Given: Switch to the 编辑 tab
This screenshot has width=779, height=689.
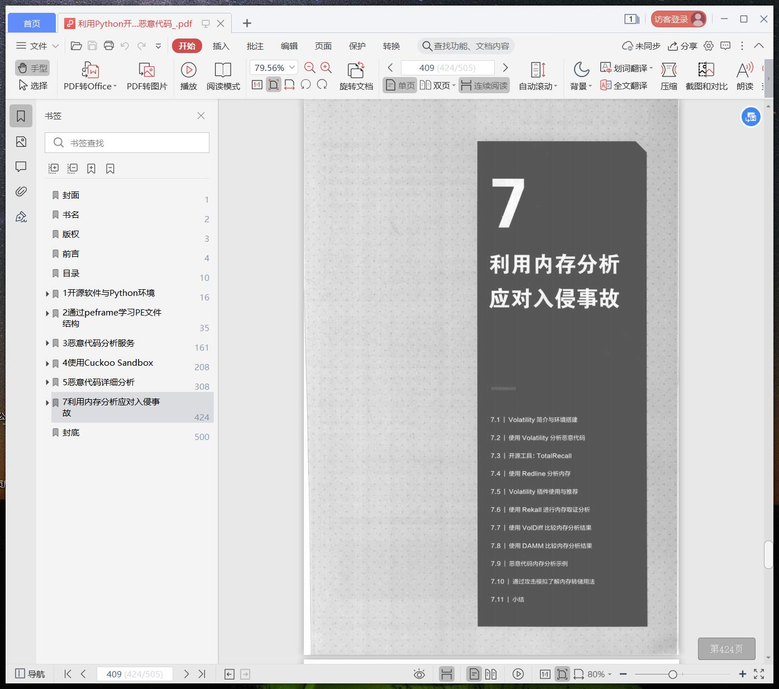Looking at the screenshot, I should (289, 46).
